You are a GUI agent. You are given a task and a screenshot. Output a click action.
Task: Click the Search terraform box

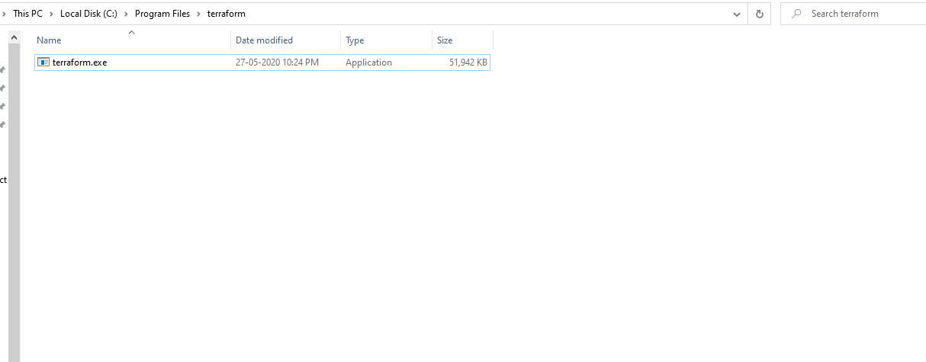(853, 14)
